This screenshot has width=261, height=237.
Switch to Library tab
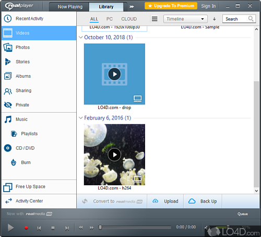click(106, 7)
